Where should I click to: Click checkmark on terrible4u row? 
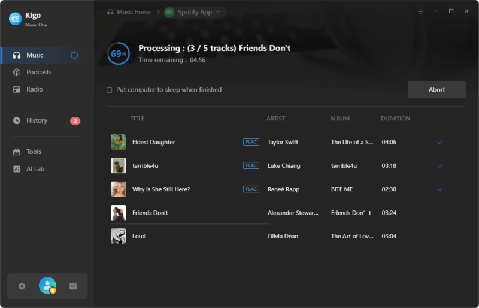[x=440, y=166]
